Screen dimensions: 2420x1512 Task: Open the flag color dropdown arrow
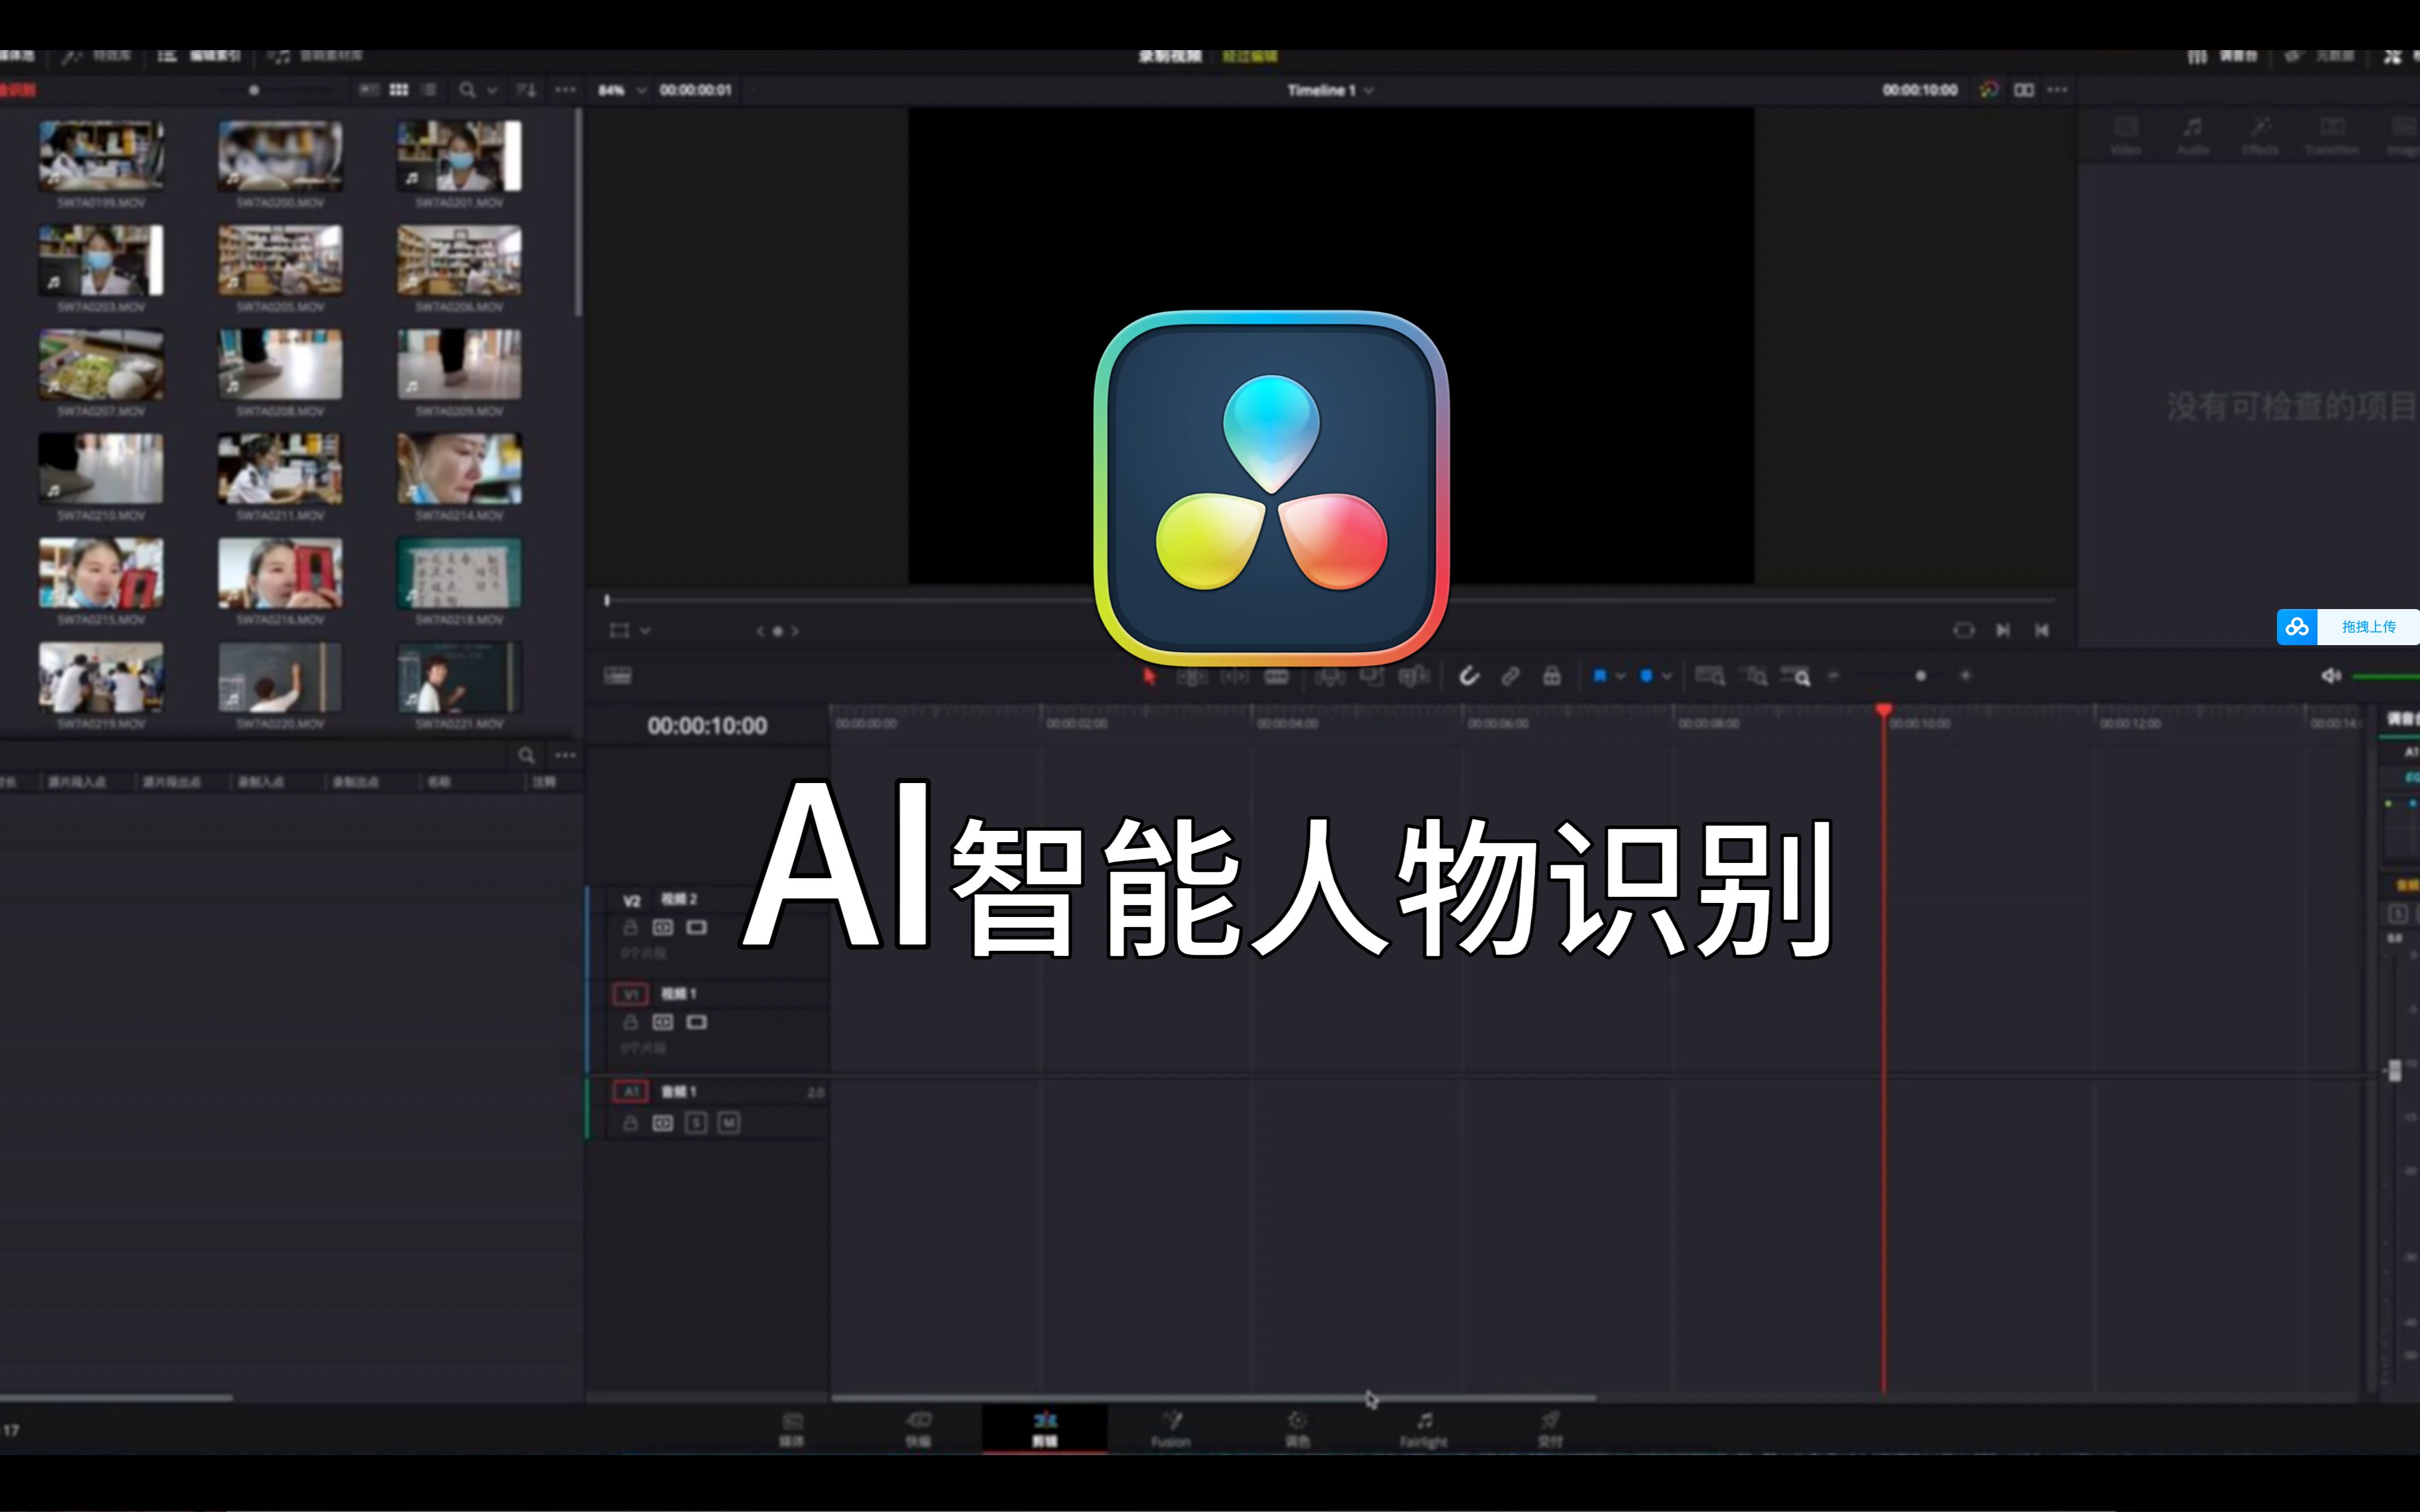coord(1620,677)
